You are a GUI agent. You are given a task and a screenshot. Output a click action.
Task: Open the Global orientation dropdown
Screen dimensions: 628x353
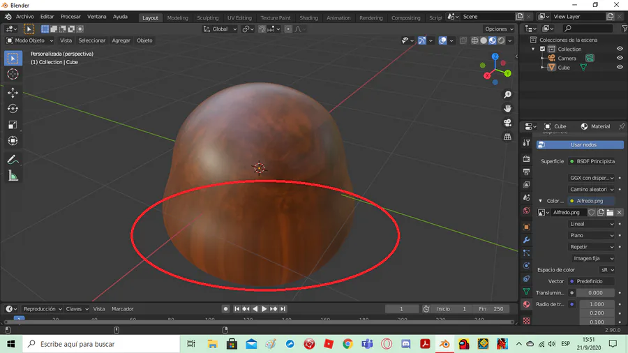(x=220, y=29)
